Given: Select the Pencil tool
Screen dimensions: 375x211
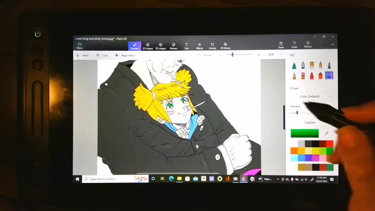Looking at the screenshot, I should 294,76.
